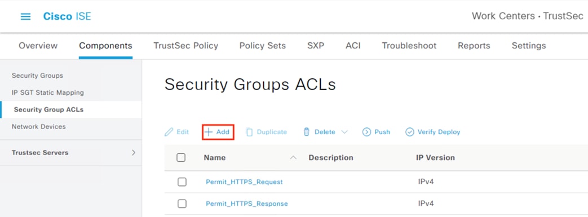
Task: Open the Delete dropdown arrow
Action: [344, 132]
